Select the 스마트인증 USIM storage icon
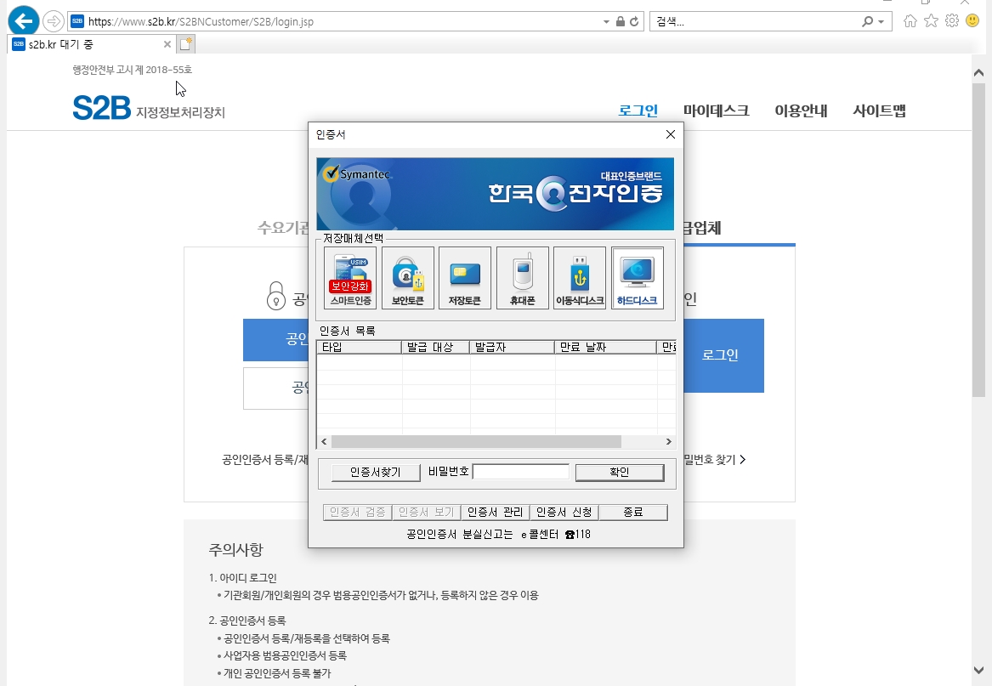The width and height of the screenshot is (992, 686). click(350, 278)
